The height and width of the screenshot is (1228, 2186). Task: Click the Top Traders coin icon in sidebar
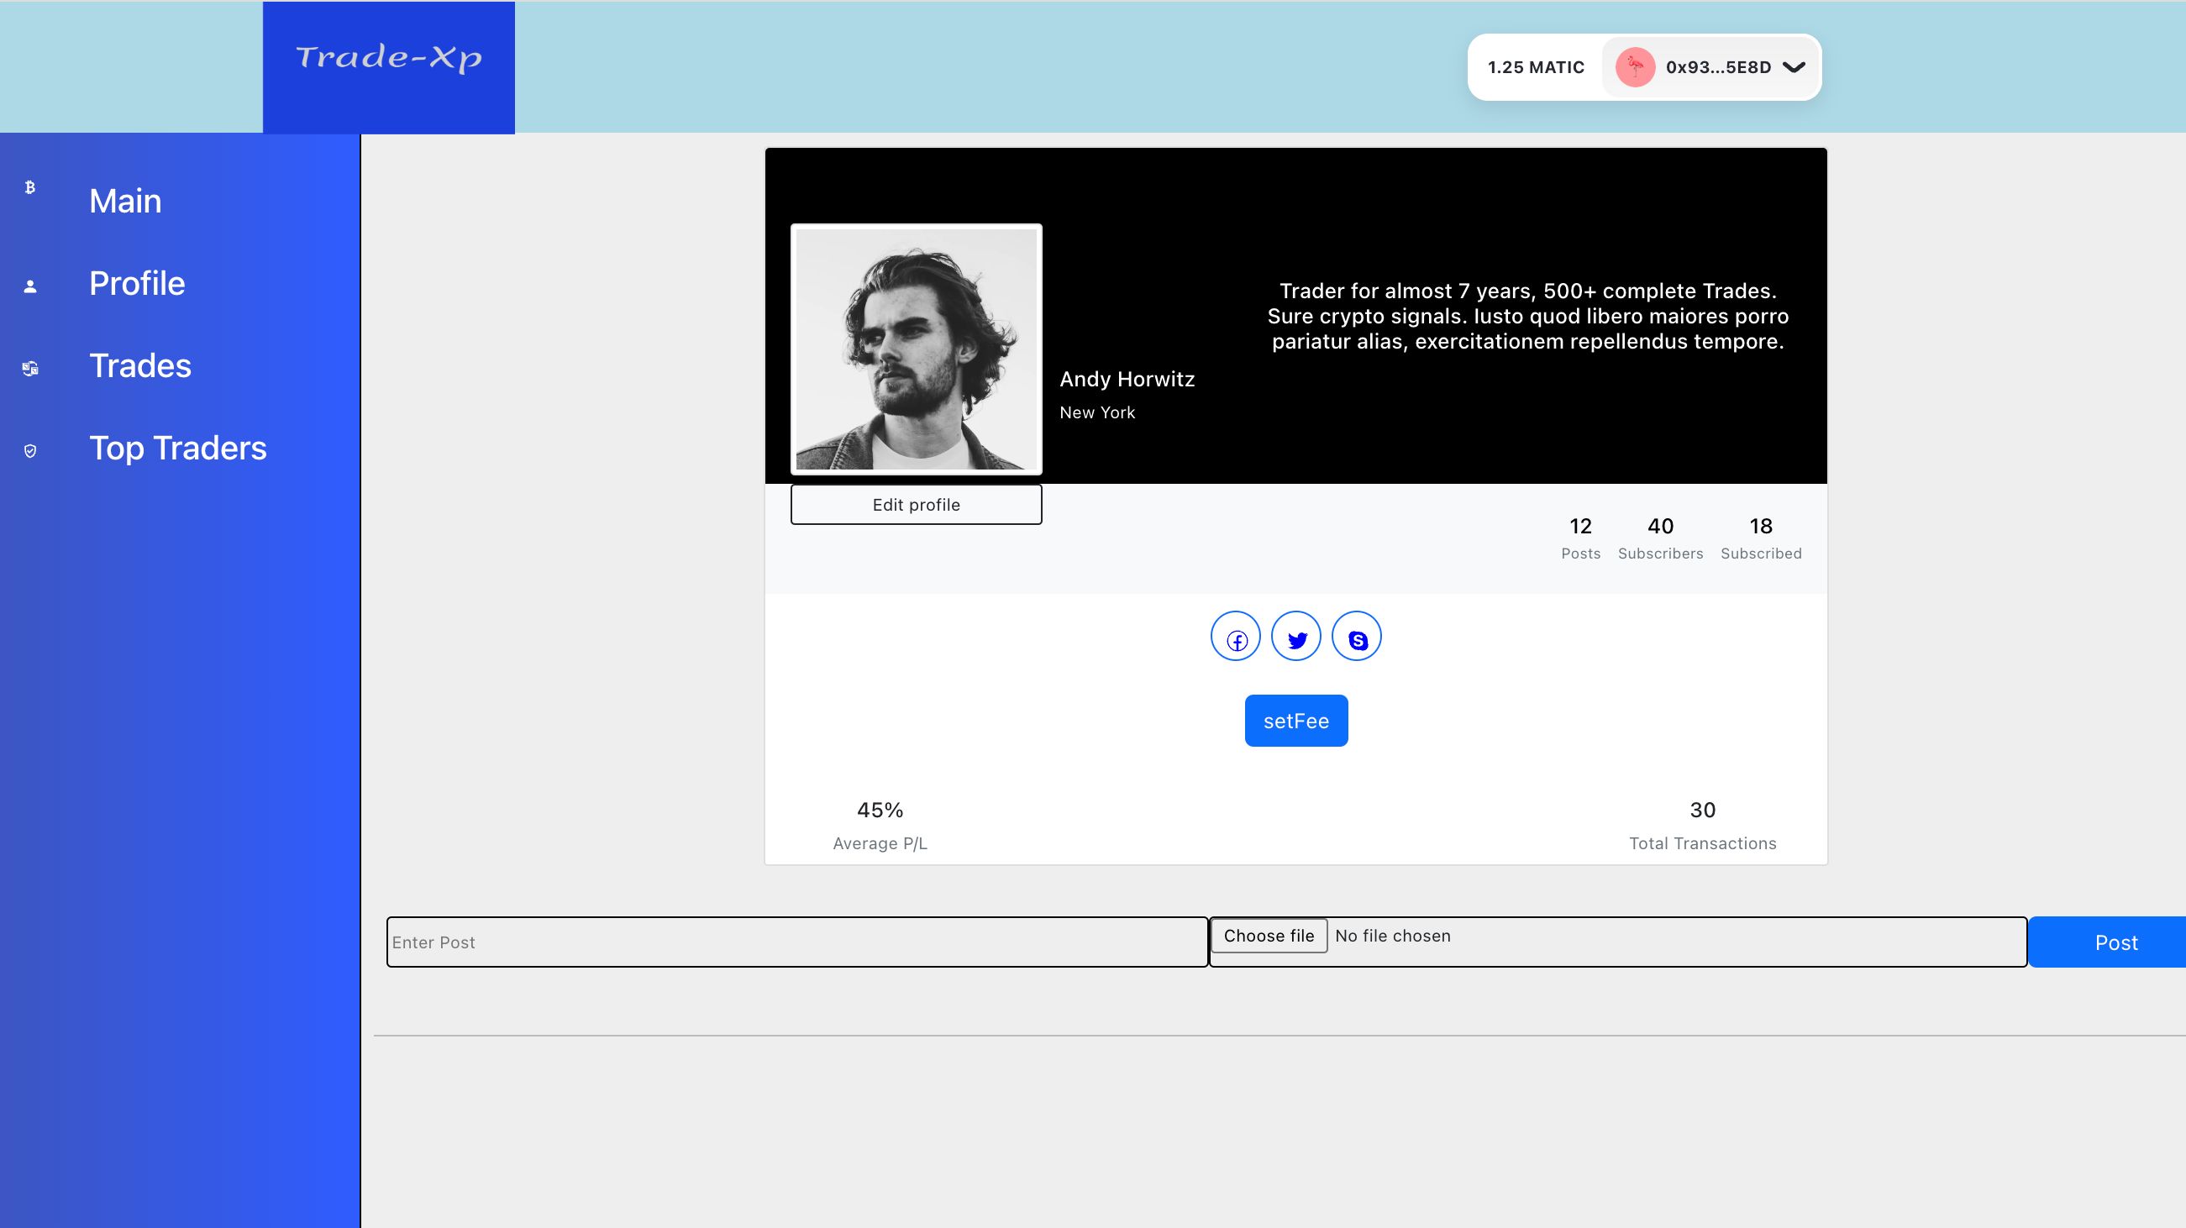pos(30,448)
